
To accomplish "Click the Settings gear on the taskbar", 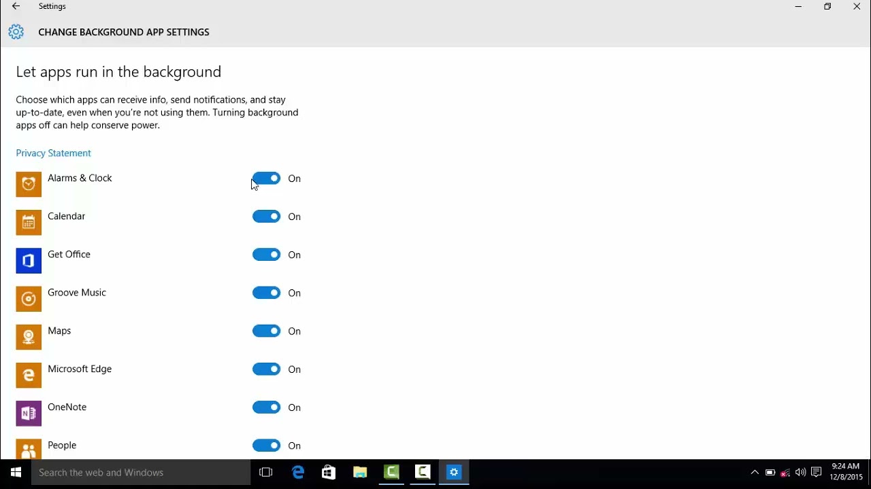I will point(454,473).
